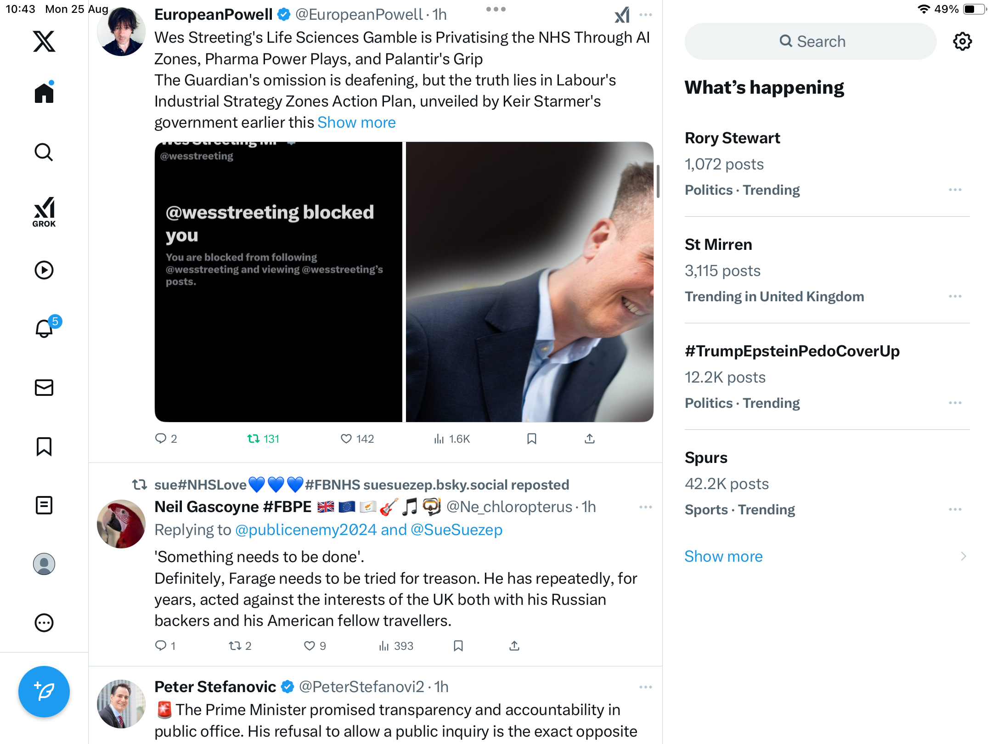This screenshot has width=992, height=744.
Task: Open the Lists sidebar icon
Action: (44, 505)
